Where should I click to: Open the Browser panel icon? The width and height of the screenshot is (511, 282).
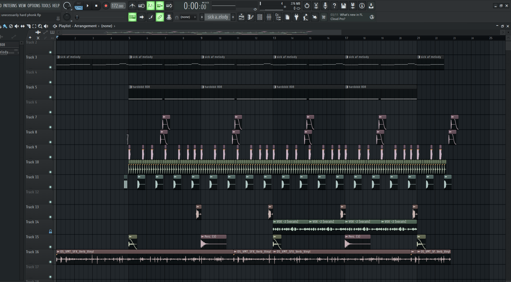(x=278, y=17)
